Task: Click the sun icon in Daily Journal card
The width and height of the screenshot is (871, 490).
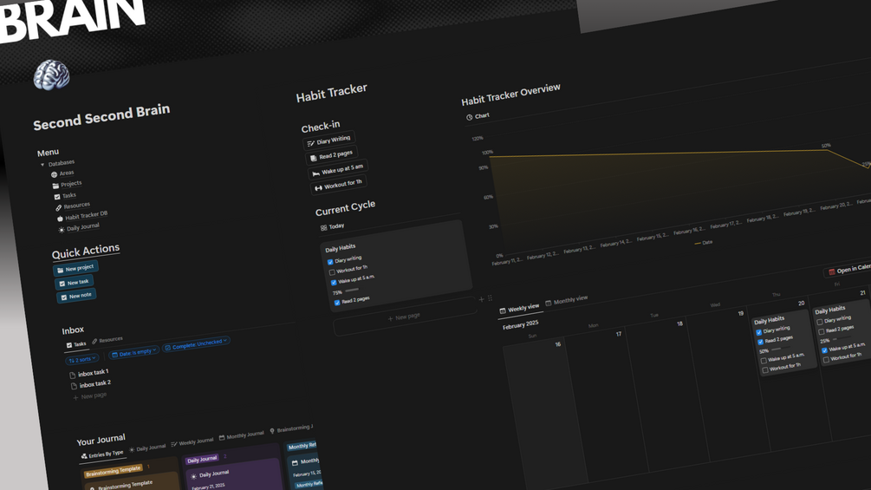Action: (x=193, y=476)
